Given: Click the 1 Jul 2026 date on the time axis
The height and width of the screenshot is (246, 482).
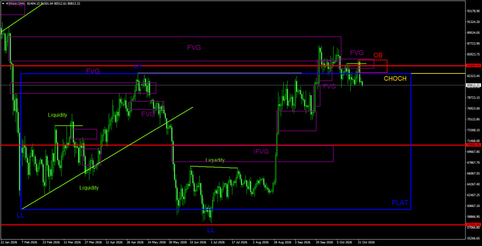Looking at the screenshot, I should pyautogui.click(x=219, y=242).
